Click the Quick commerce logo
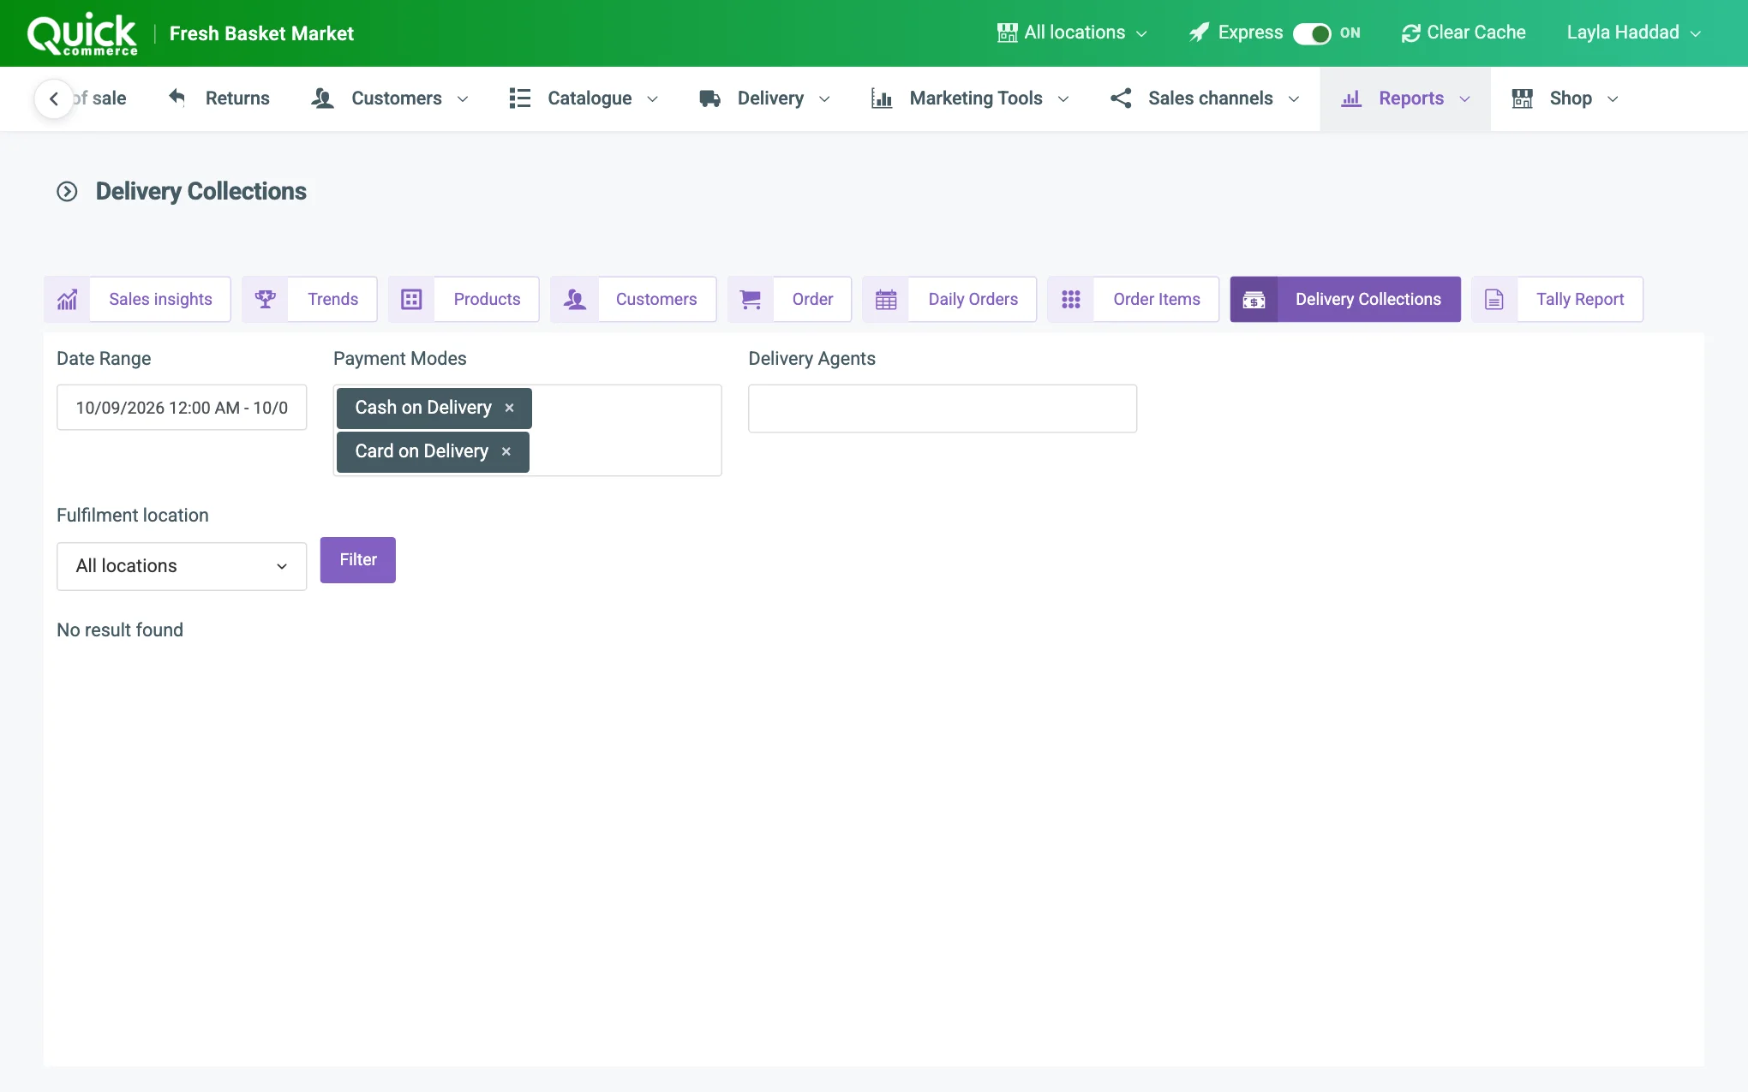The height and width of the screenshot is (1092, 1748). (82, 34)
